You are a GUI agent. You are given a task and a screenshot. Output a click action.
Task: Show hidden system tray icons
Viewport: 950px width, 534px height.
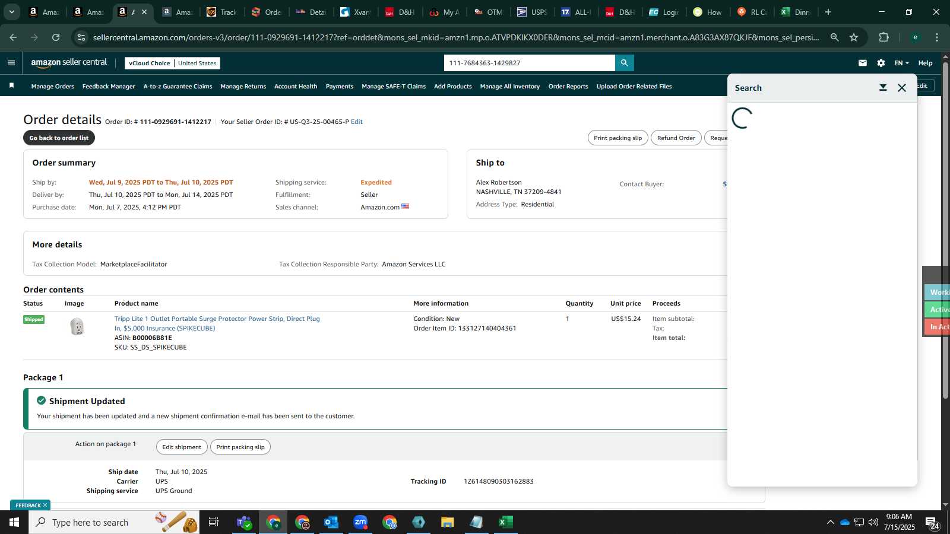830,522
